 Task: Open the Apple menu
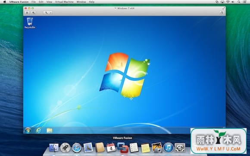5,2
